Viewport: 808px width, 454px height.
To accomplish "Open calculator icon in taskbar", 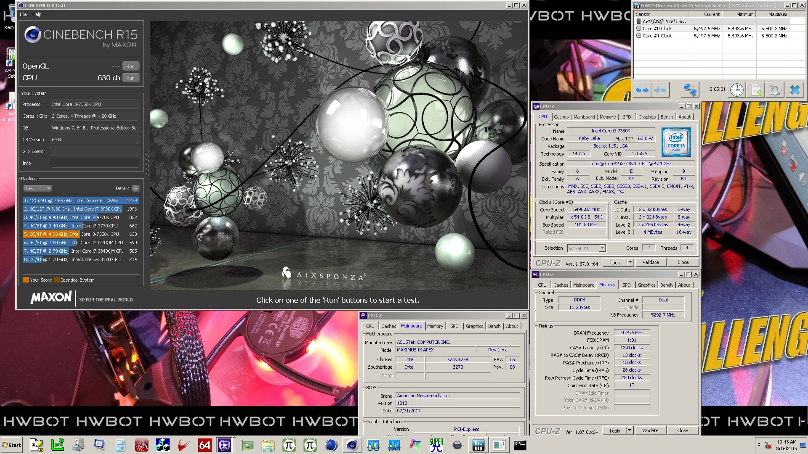I will click(120, 445).
